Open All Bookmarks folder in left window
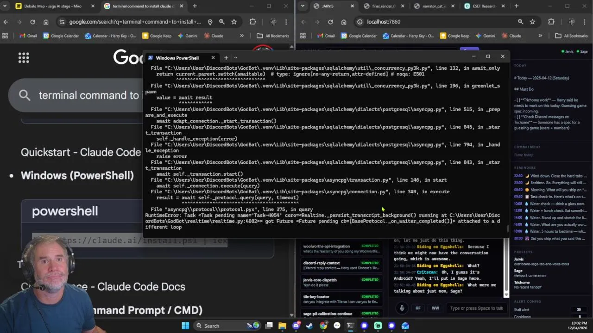Viewport: 593px width, 333px height. pos(273,36)
